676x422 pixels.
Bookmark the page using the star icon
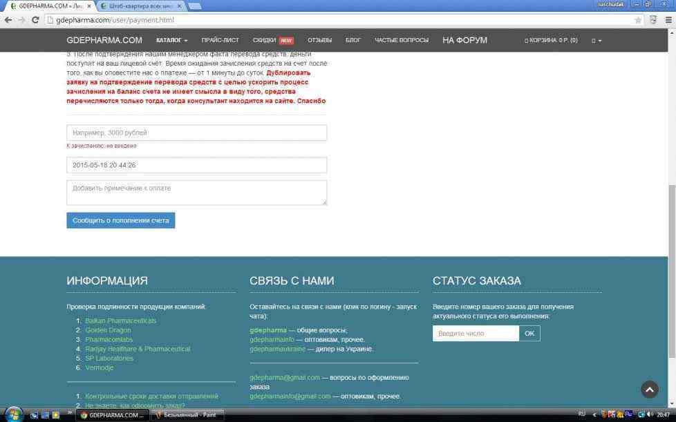[x=638, y=20]
